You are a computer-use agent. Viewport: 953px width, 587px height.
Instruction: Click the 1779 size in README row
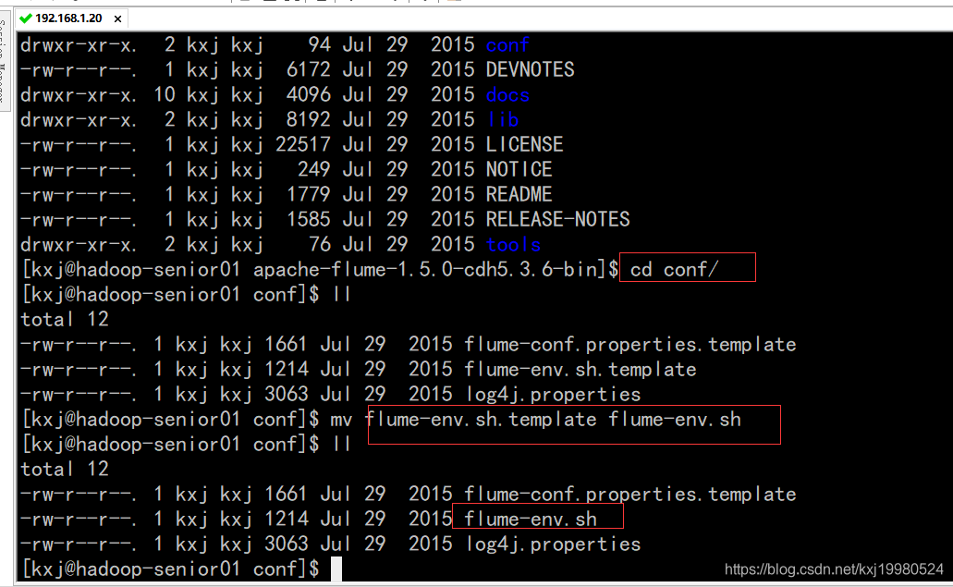click(x=309, y=194)
